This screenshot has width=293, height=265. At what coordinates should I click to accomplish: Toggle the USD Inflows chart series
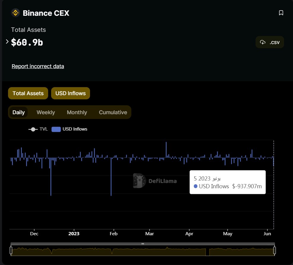pyautogui.click(x=70, y=93)
